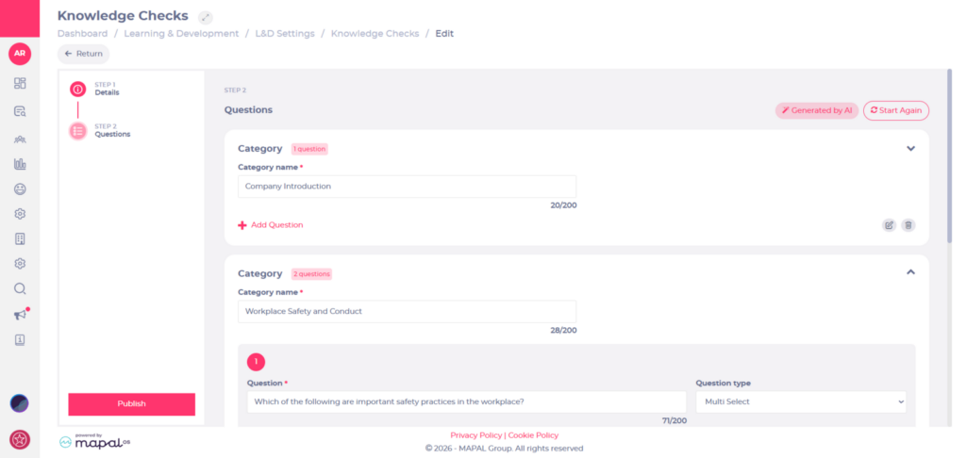The height and width of the screenshot is (458, 966).
Task: Open the megaphone announcements sidebar icon
Action: [x=20, y=315]
